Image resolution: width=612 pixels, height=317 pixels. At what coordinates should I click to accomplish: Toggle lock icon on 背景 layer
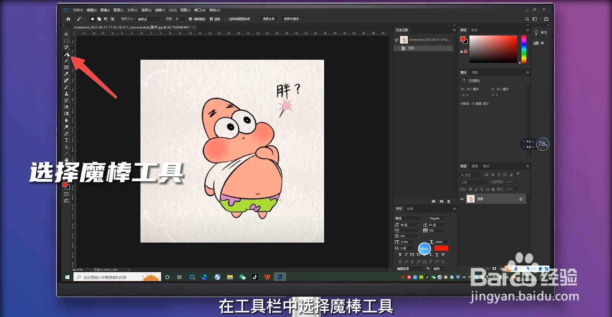521,199
